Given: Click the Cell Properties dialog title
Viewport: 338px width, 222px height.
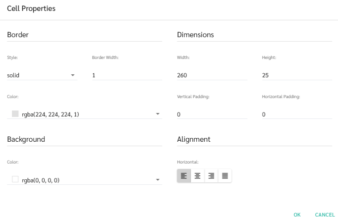Looking at the screenshot, I should point(31,8).
